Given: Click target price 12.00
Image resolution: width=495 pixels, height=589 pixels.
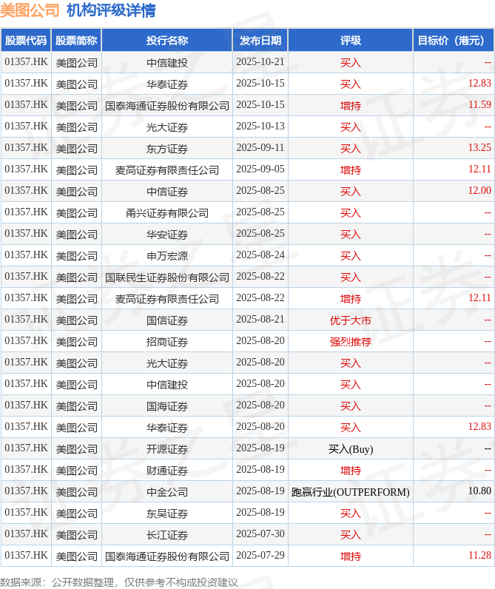Looking at the screenshot, I should [479, 190].
